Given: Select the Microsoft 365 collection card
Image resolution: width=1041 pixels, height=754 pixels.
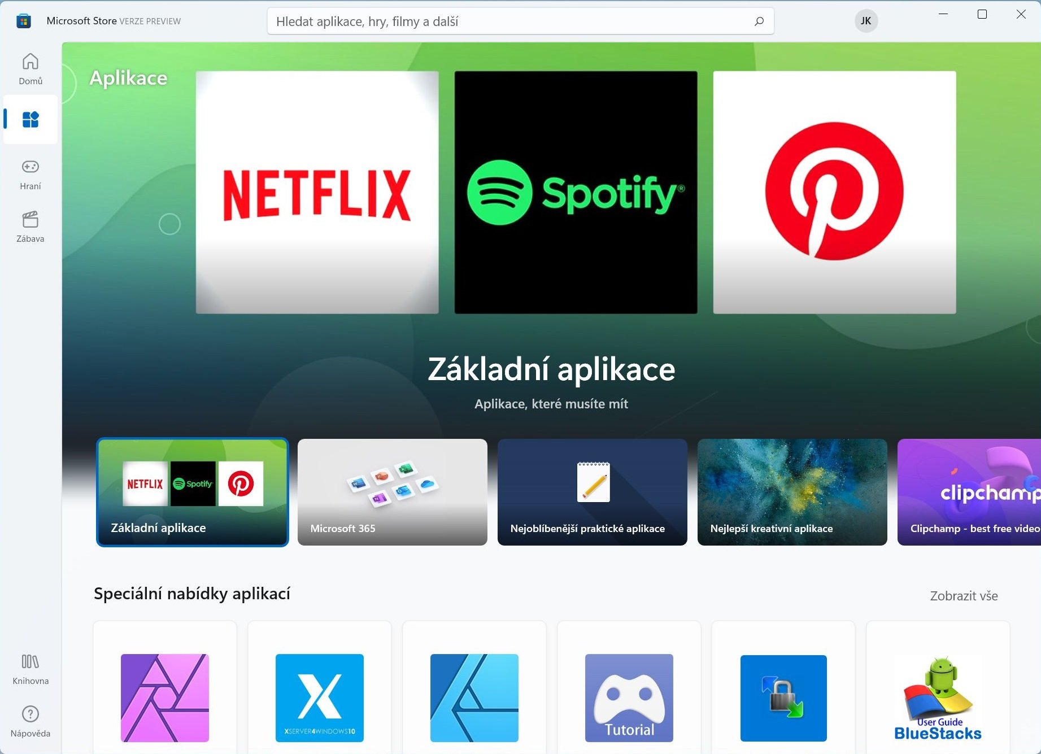Looking at the screenshot, I should (393, 492).
